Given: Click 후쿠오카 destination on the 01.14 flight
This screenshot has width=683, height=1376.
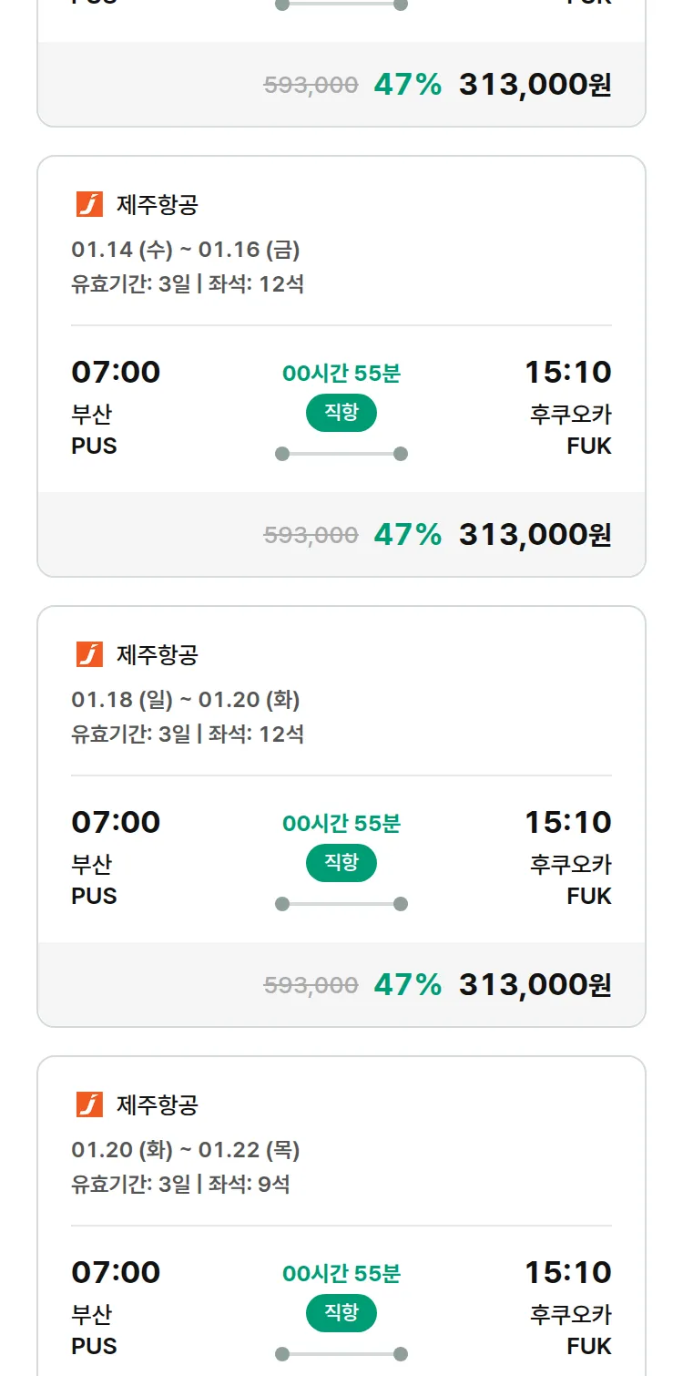Looking at the screenshot, I should pos(571,415).
